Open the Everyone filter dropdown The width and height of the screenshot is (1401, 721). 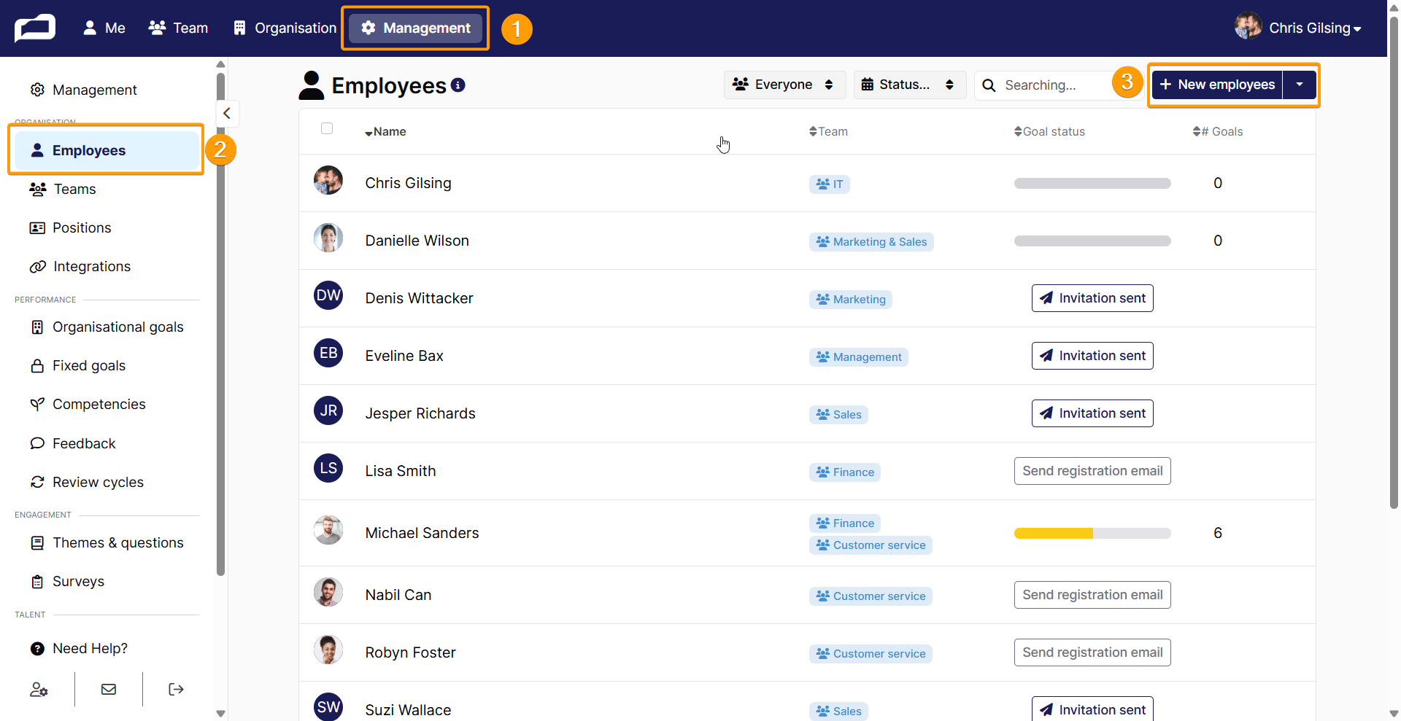pyautogui.click(x=784, y=85)
